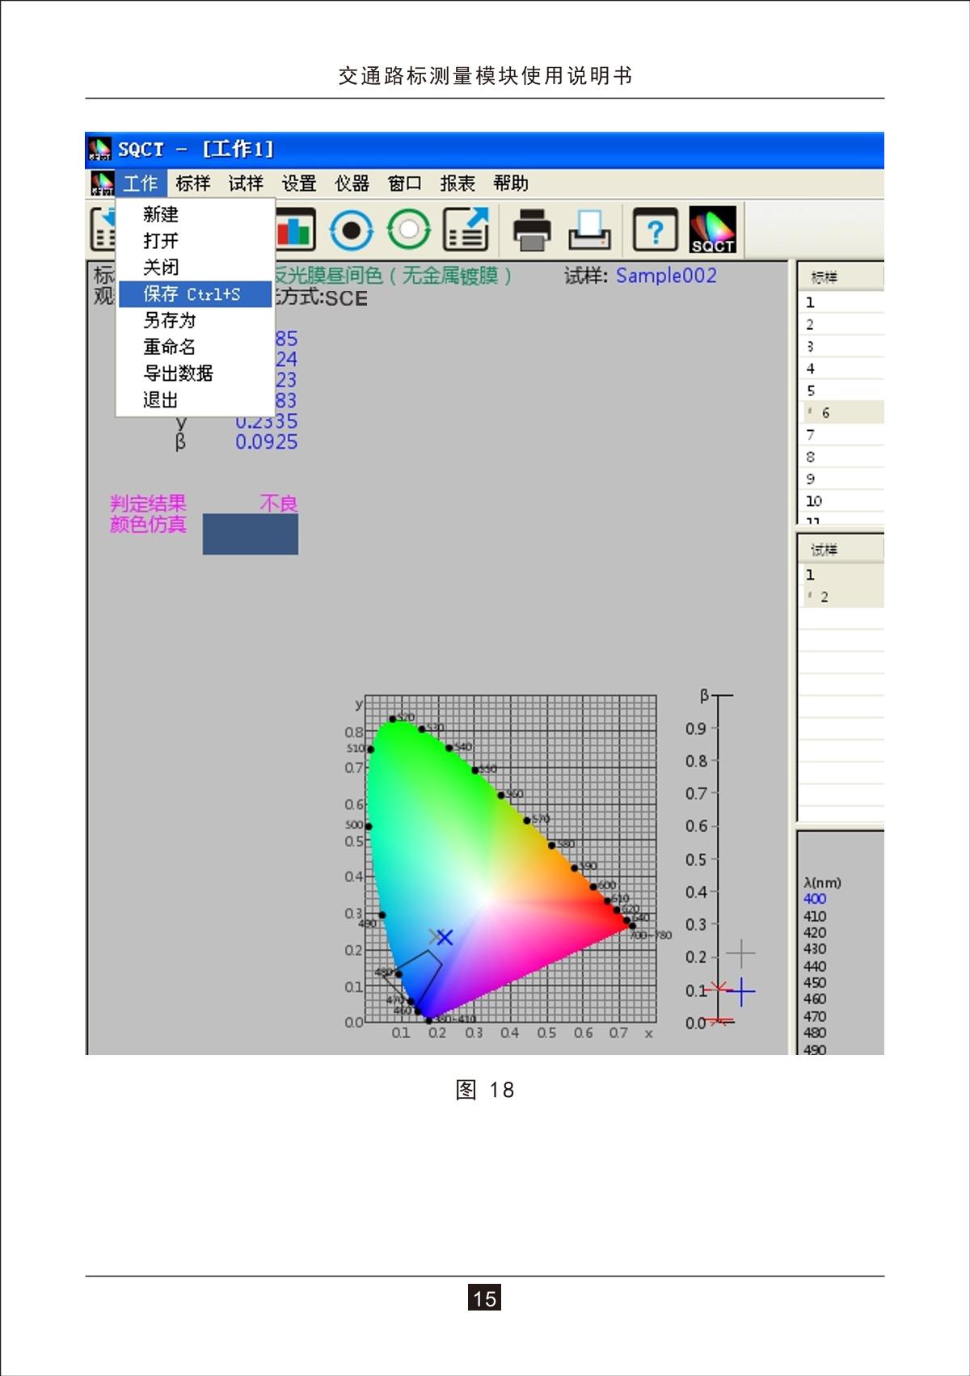970x1376 pixels.
Task: Select row 2 in 试样 list
Action: 824,597
